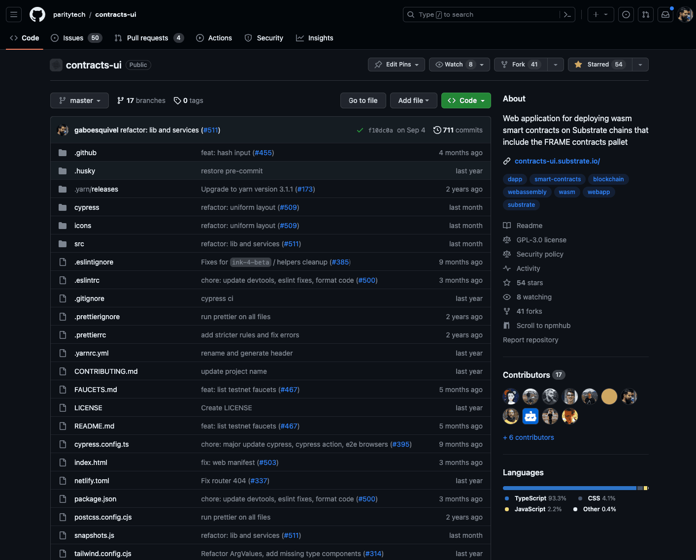The width and height of the screenshot is (696, 560).
Task: Click the Go to file button
Action: (363, 100)
